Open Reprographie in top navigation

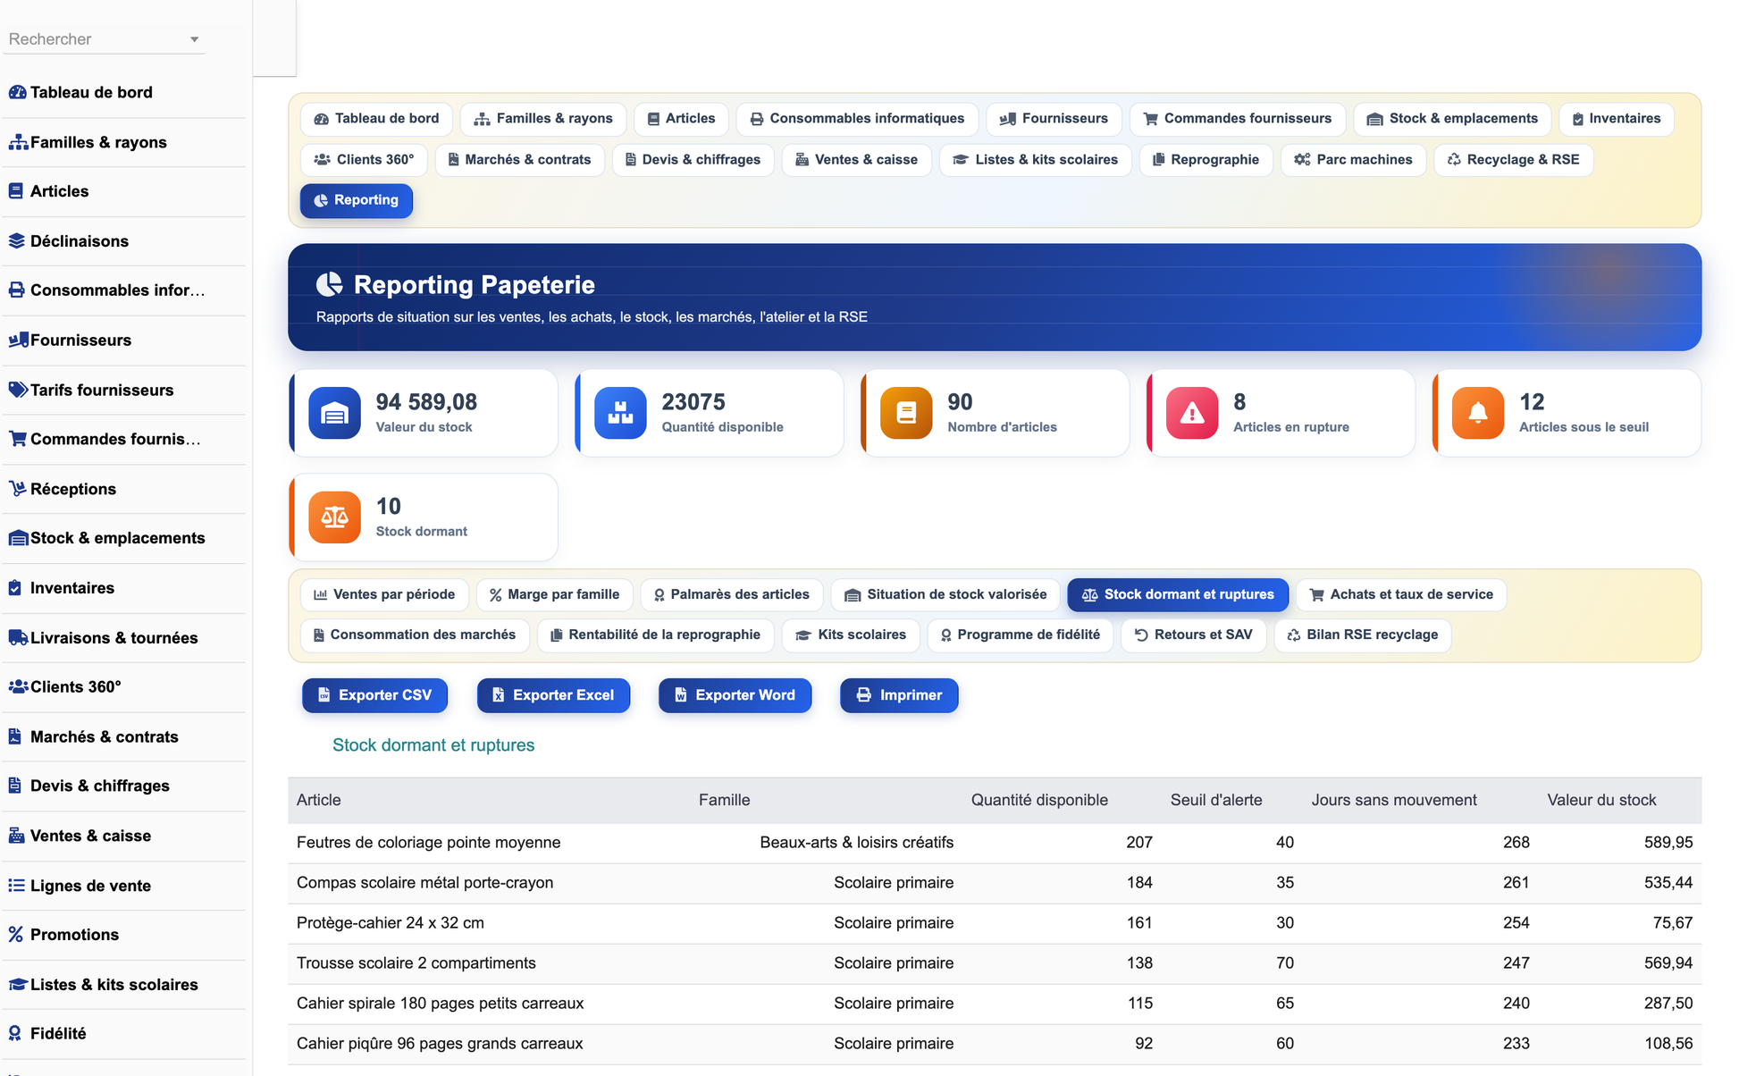point(1206,160)
